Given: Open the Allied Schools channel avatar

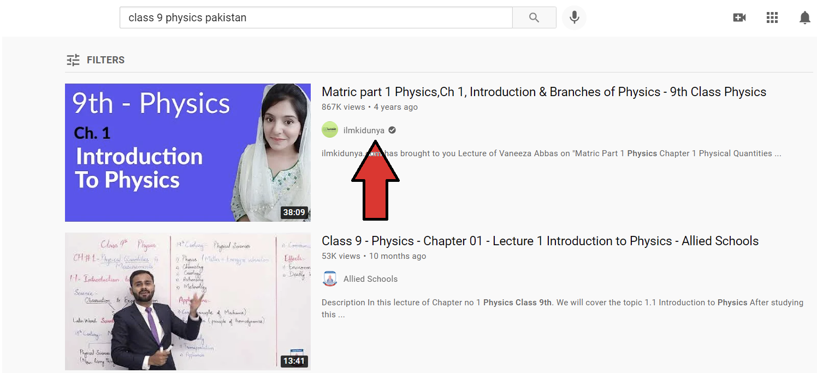Looking at the screenshot, I should [x=330, y=279].
